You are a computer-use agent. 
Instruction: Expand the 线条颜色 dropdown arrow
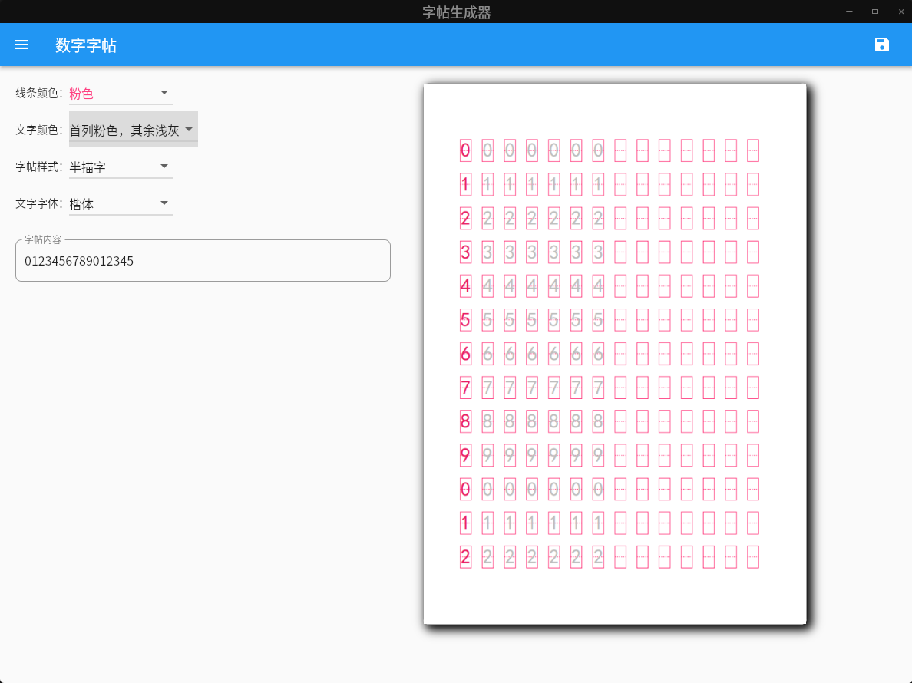[164, 93]
